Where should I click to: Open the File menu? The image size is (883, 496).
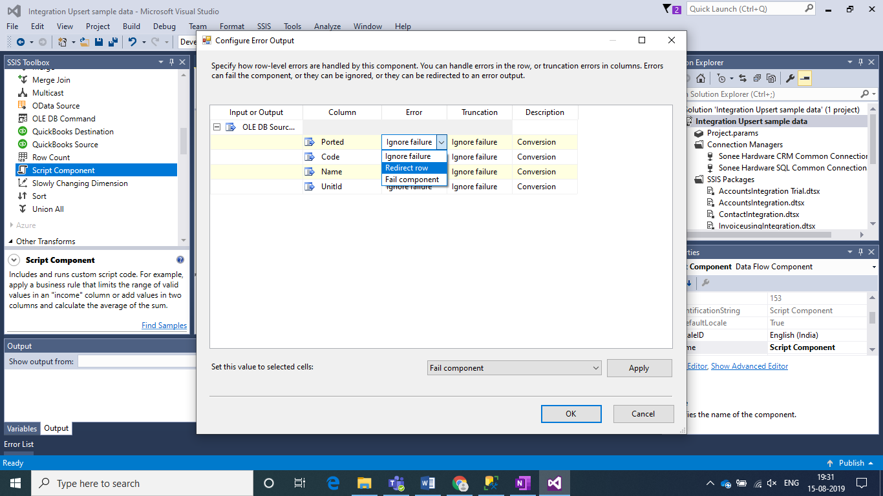[12, 26]
